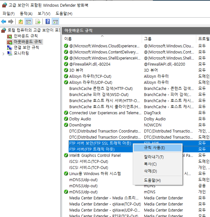The image size is (210, 217).
Task: Click green check icon of ContentDelivery rule
Action: 66,52
